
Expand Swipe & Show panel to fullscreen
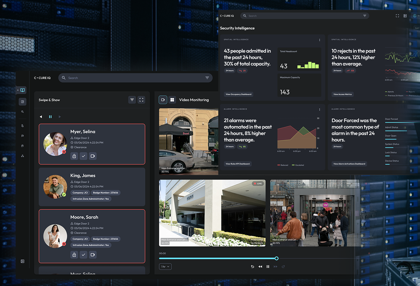[x=141, y=100]
